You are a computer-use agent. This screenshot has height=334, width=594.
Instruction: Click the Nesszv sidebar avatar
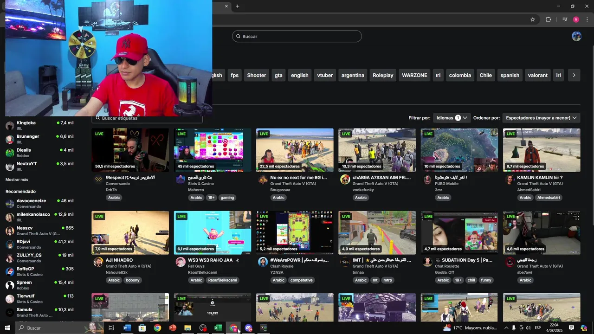pyautogui.click(x=9, y=231)
